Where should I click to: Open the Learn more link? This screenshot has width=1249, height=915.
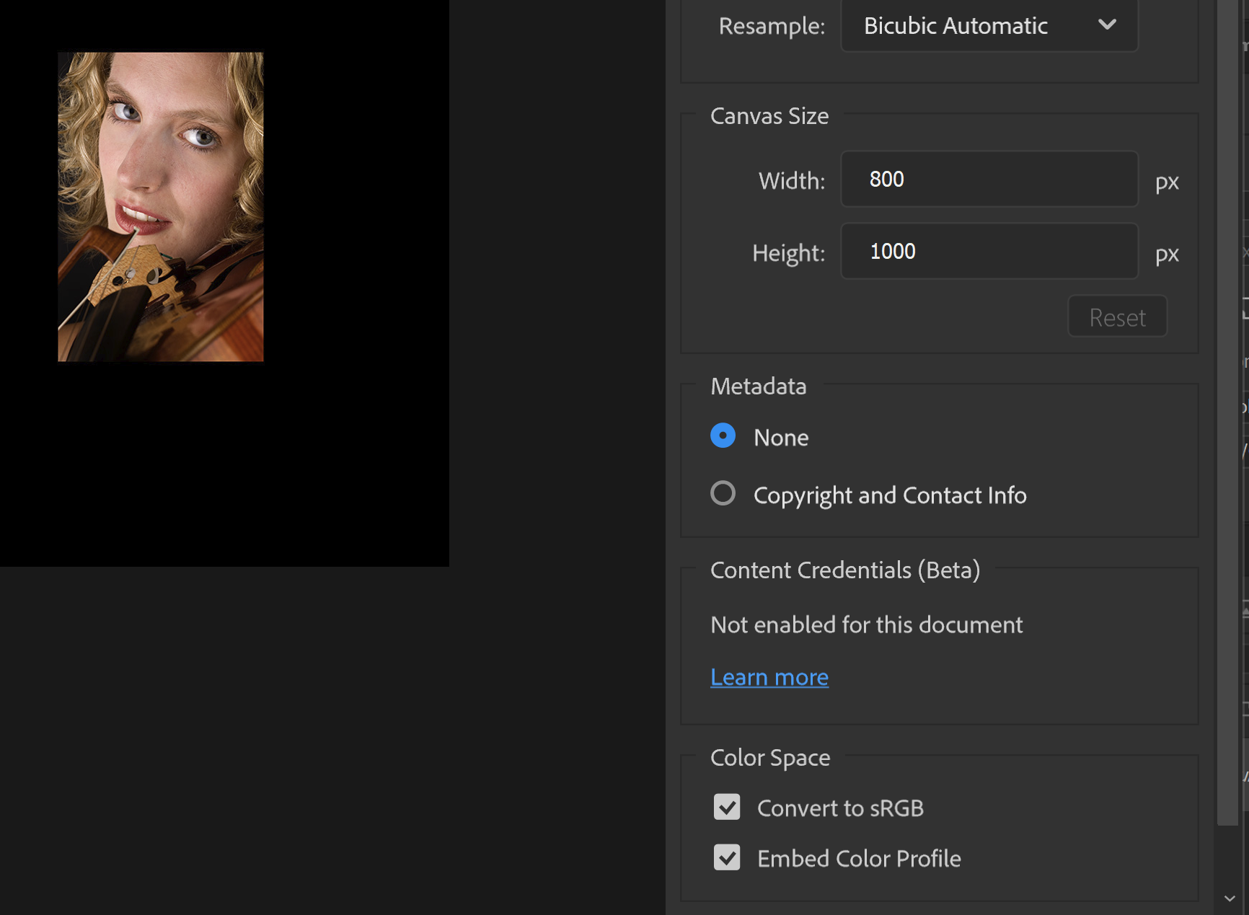(x=769, y=677)
